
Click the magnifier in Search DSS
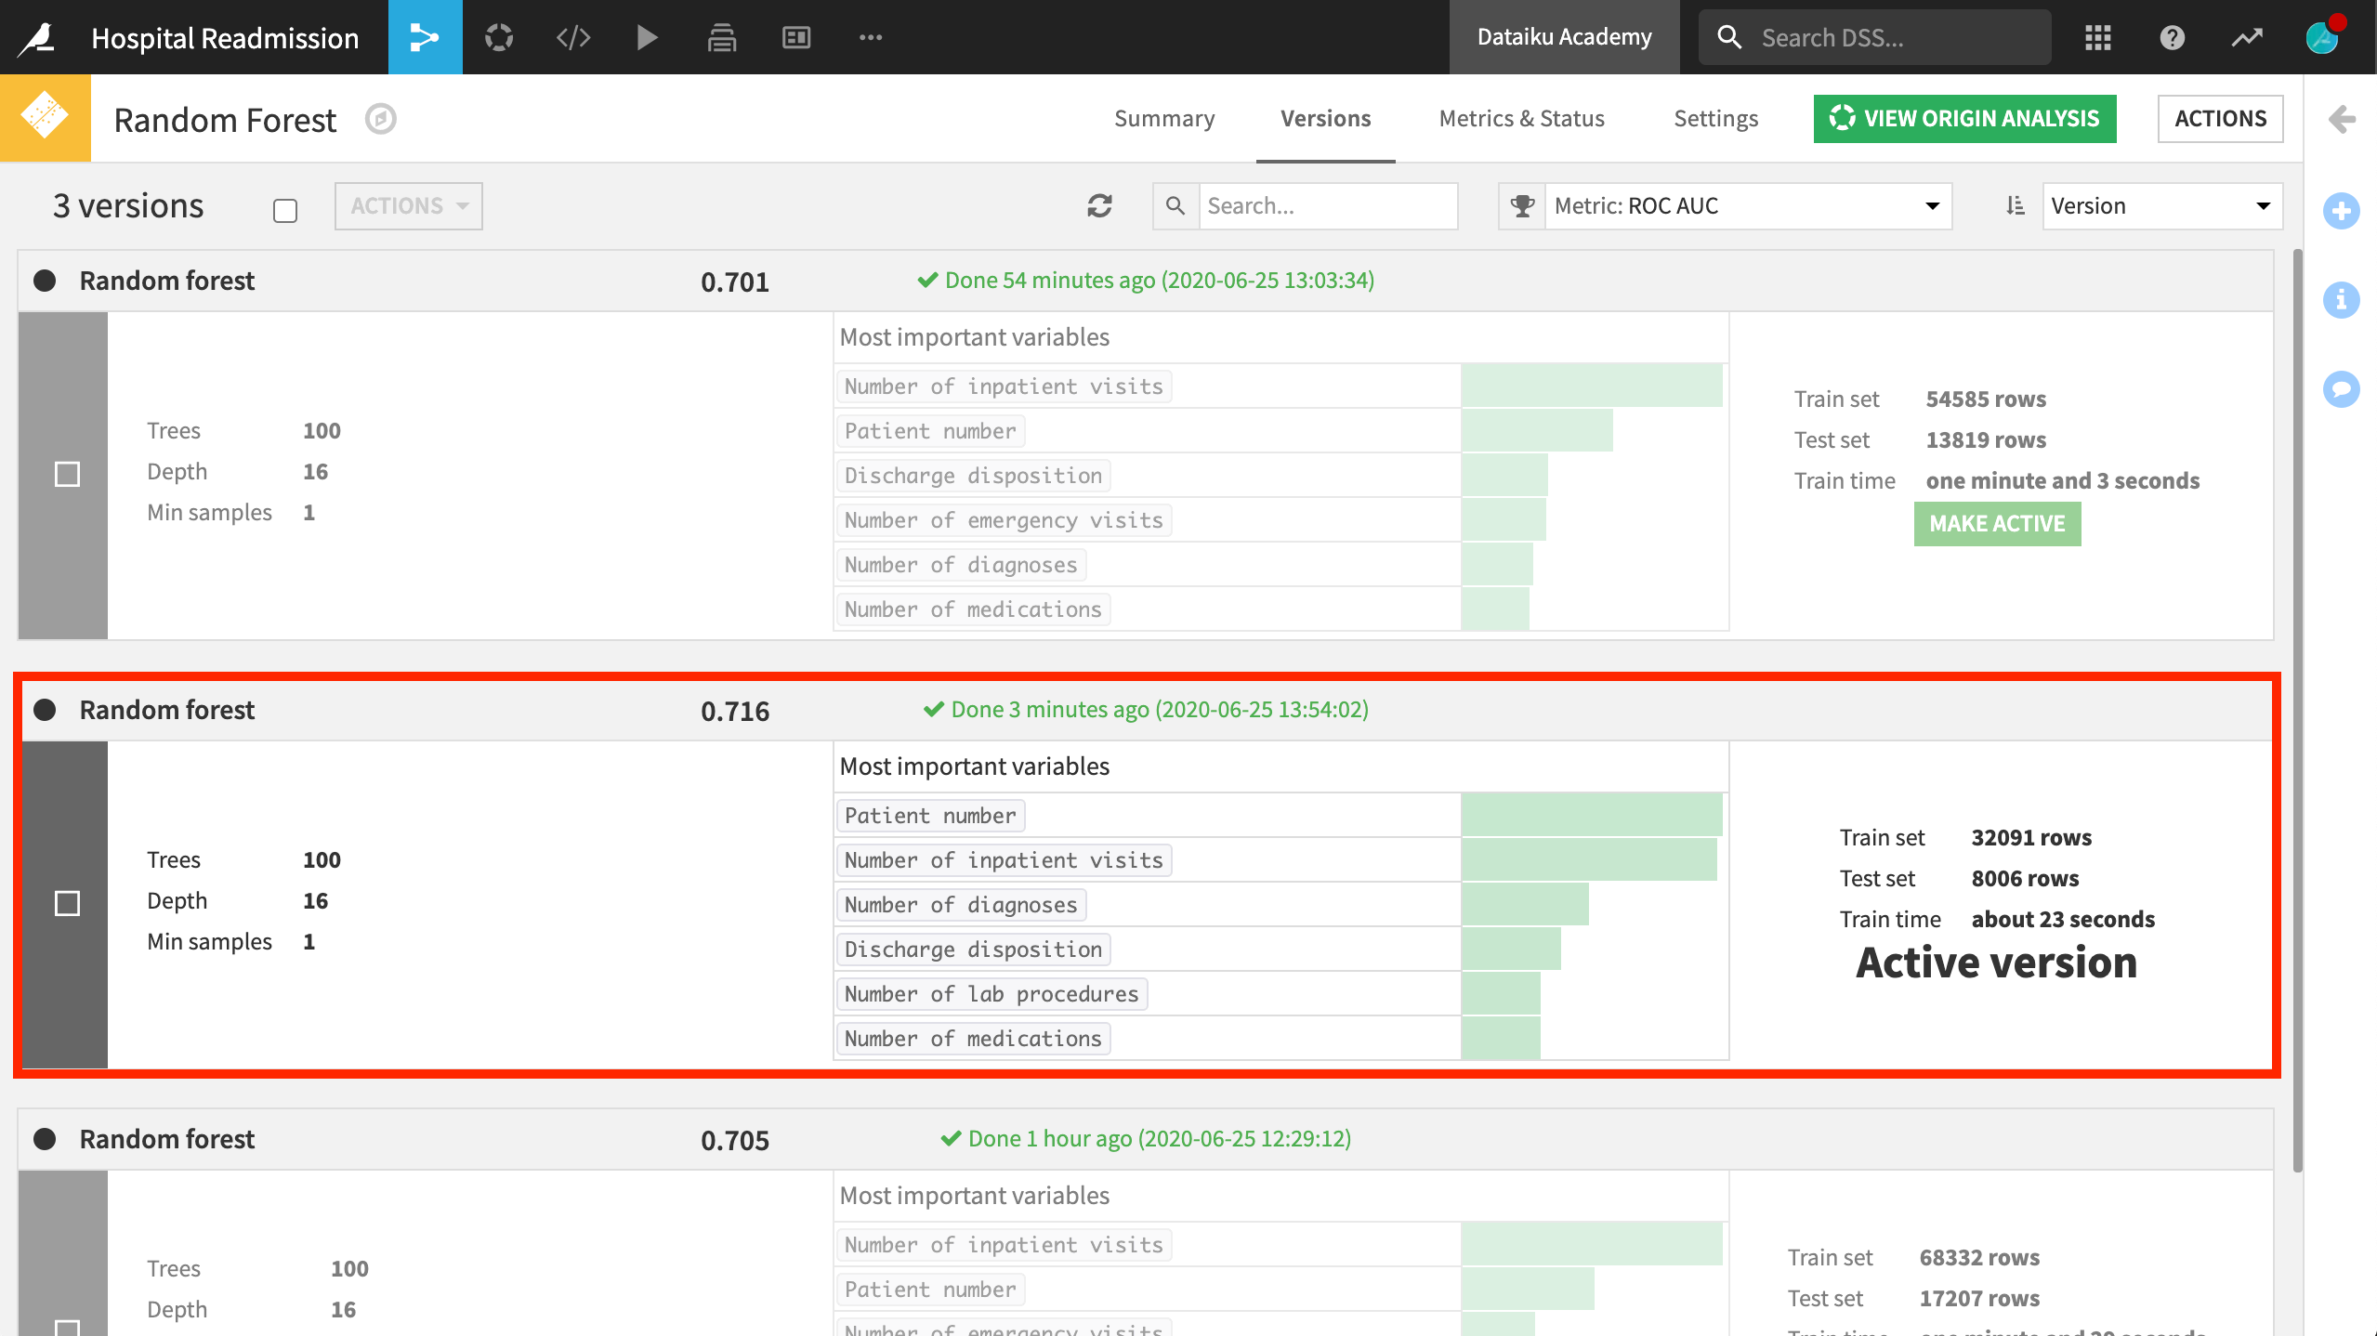click(x=1729, y=37)
